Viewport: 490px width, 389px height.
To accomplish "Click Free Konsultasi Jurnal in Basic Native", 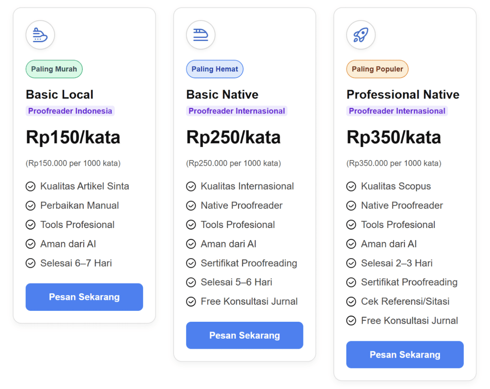I will tap(249, 301).
